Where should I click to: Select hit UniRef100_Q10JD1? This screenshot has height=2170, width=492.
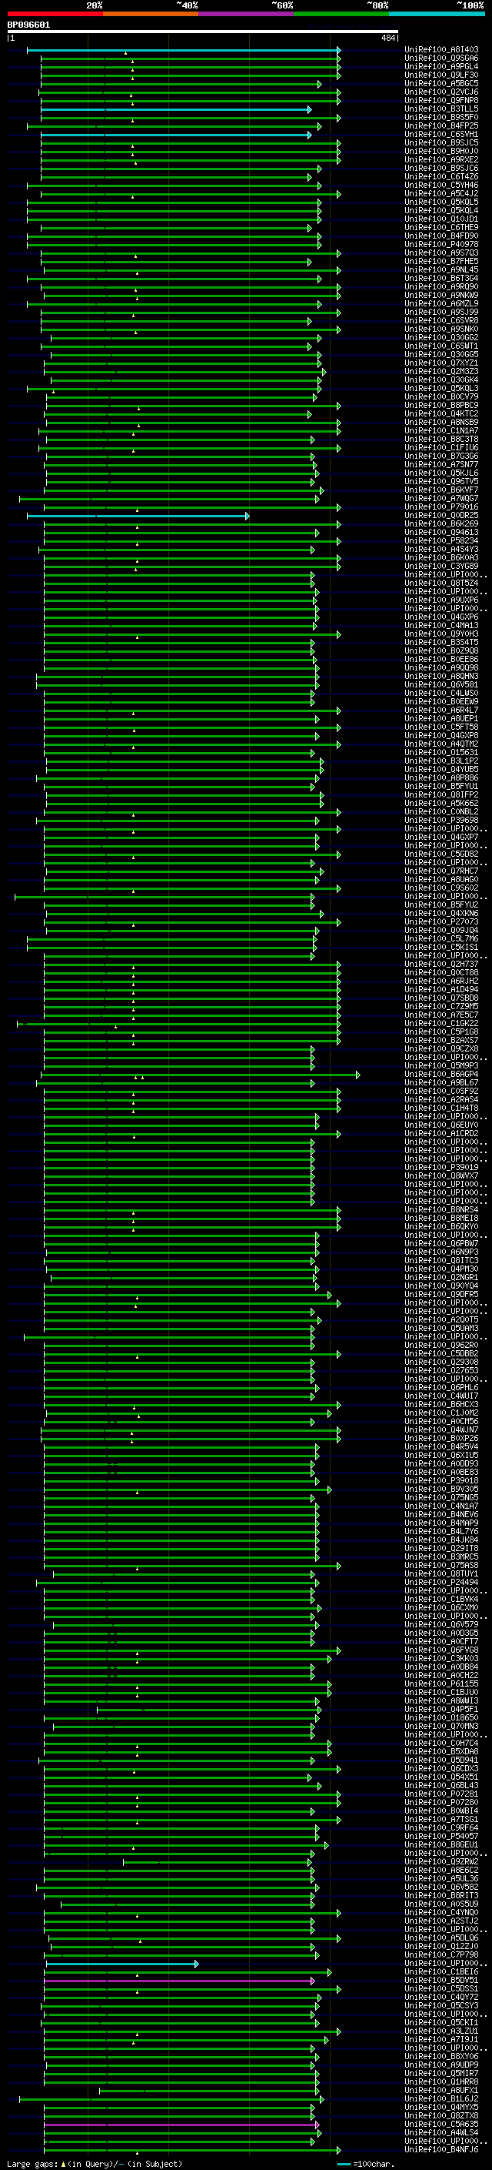[441, 219]
